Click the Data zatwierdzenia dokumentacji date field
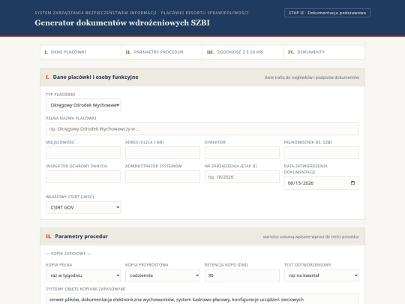 click(x=322, y=183)
